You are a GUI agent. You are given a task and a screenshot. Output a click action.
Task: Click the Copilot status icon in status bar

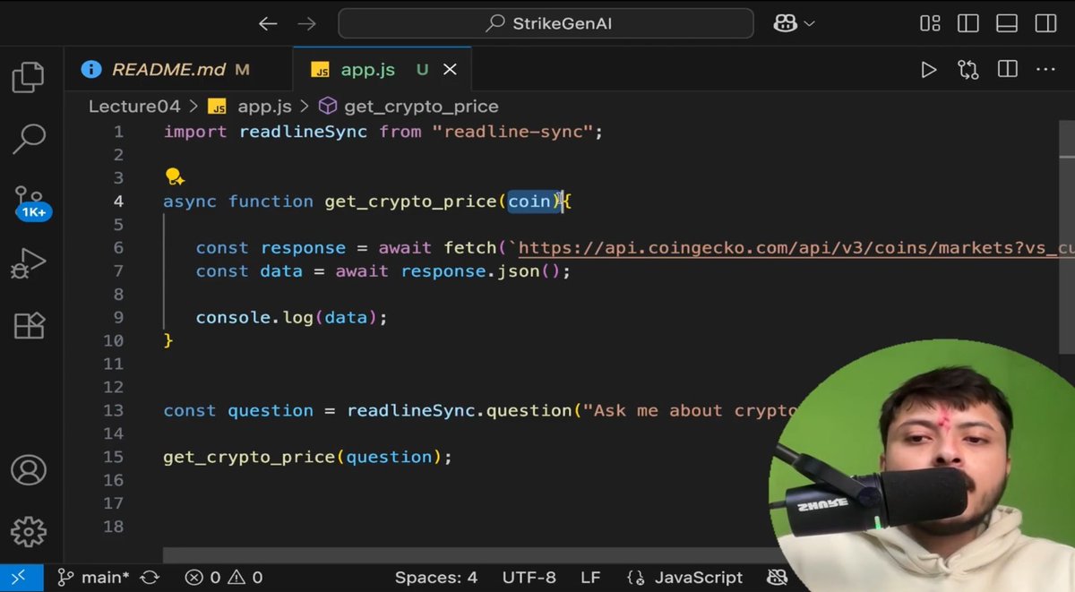point(778,578)
